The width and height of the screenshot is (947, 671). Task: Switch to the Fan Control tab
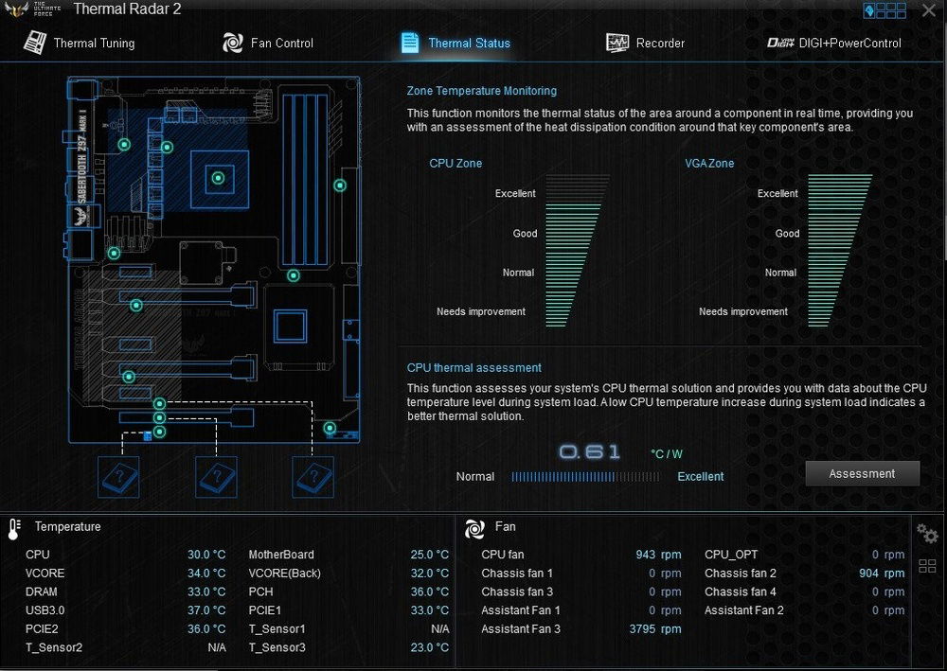tap(268, 43)
